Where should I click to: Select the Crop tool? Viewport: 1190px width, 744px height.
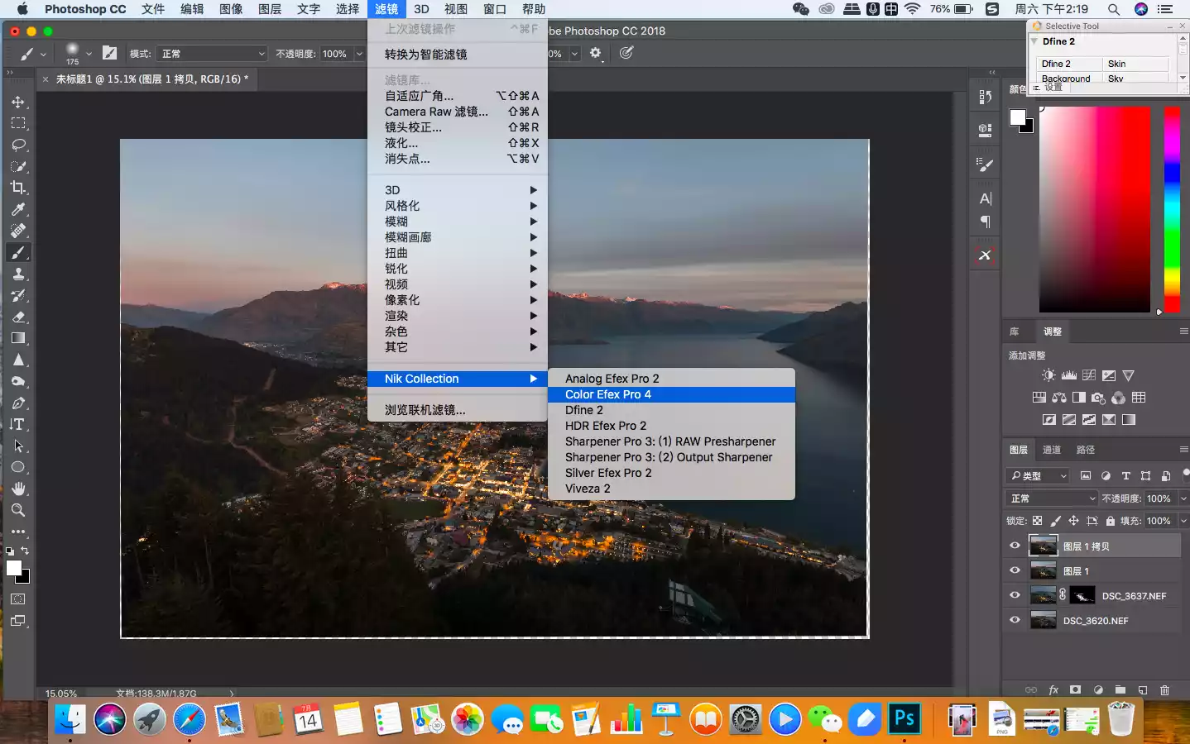click(x=18, y=188)
